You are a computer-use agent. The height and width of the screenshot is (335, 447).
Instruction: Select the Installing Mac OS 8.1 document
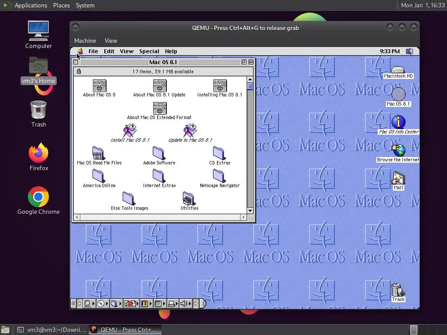click(x=220, y=88)
